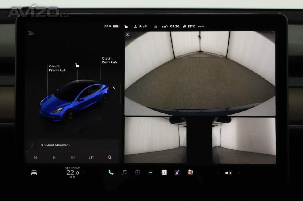The width and height of the screenshot is (303, 201).
Task: Increase temperature with the right arrow
Action: coord(83,173)
